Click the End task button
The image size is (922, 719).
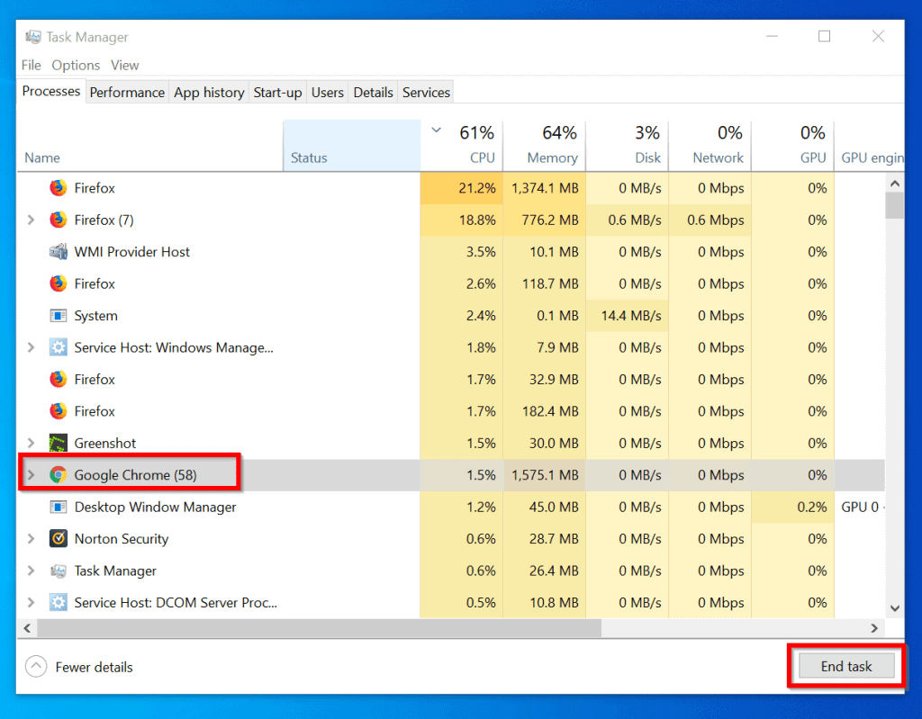click(x=846, y=666)
